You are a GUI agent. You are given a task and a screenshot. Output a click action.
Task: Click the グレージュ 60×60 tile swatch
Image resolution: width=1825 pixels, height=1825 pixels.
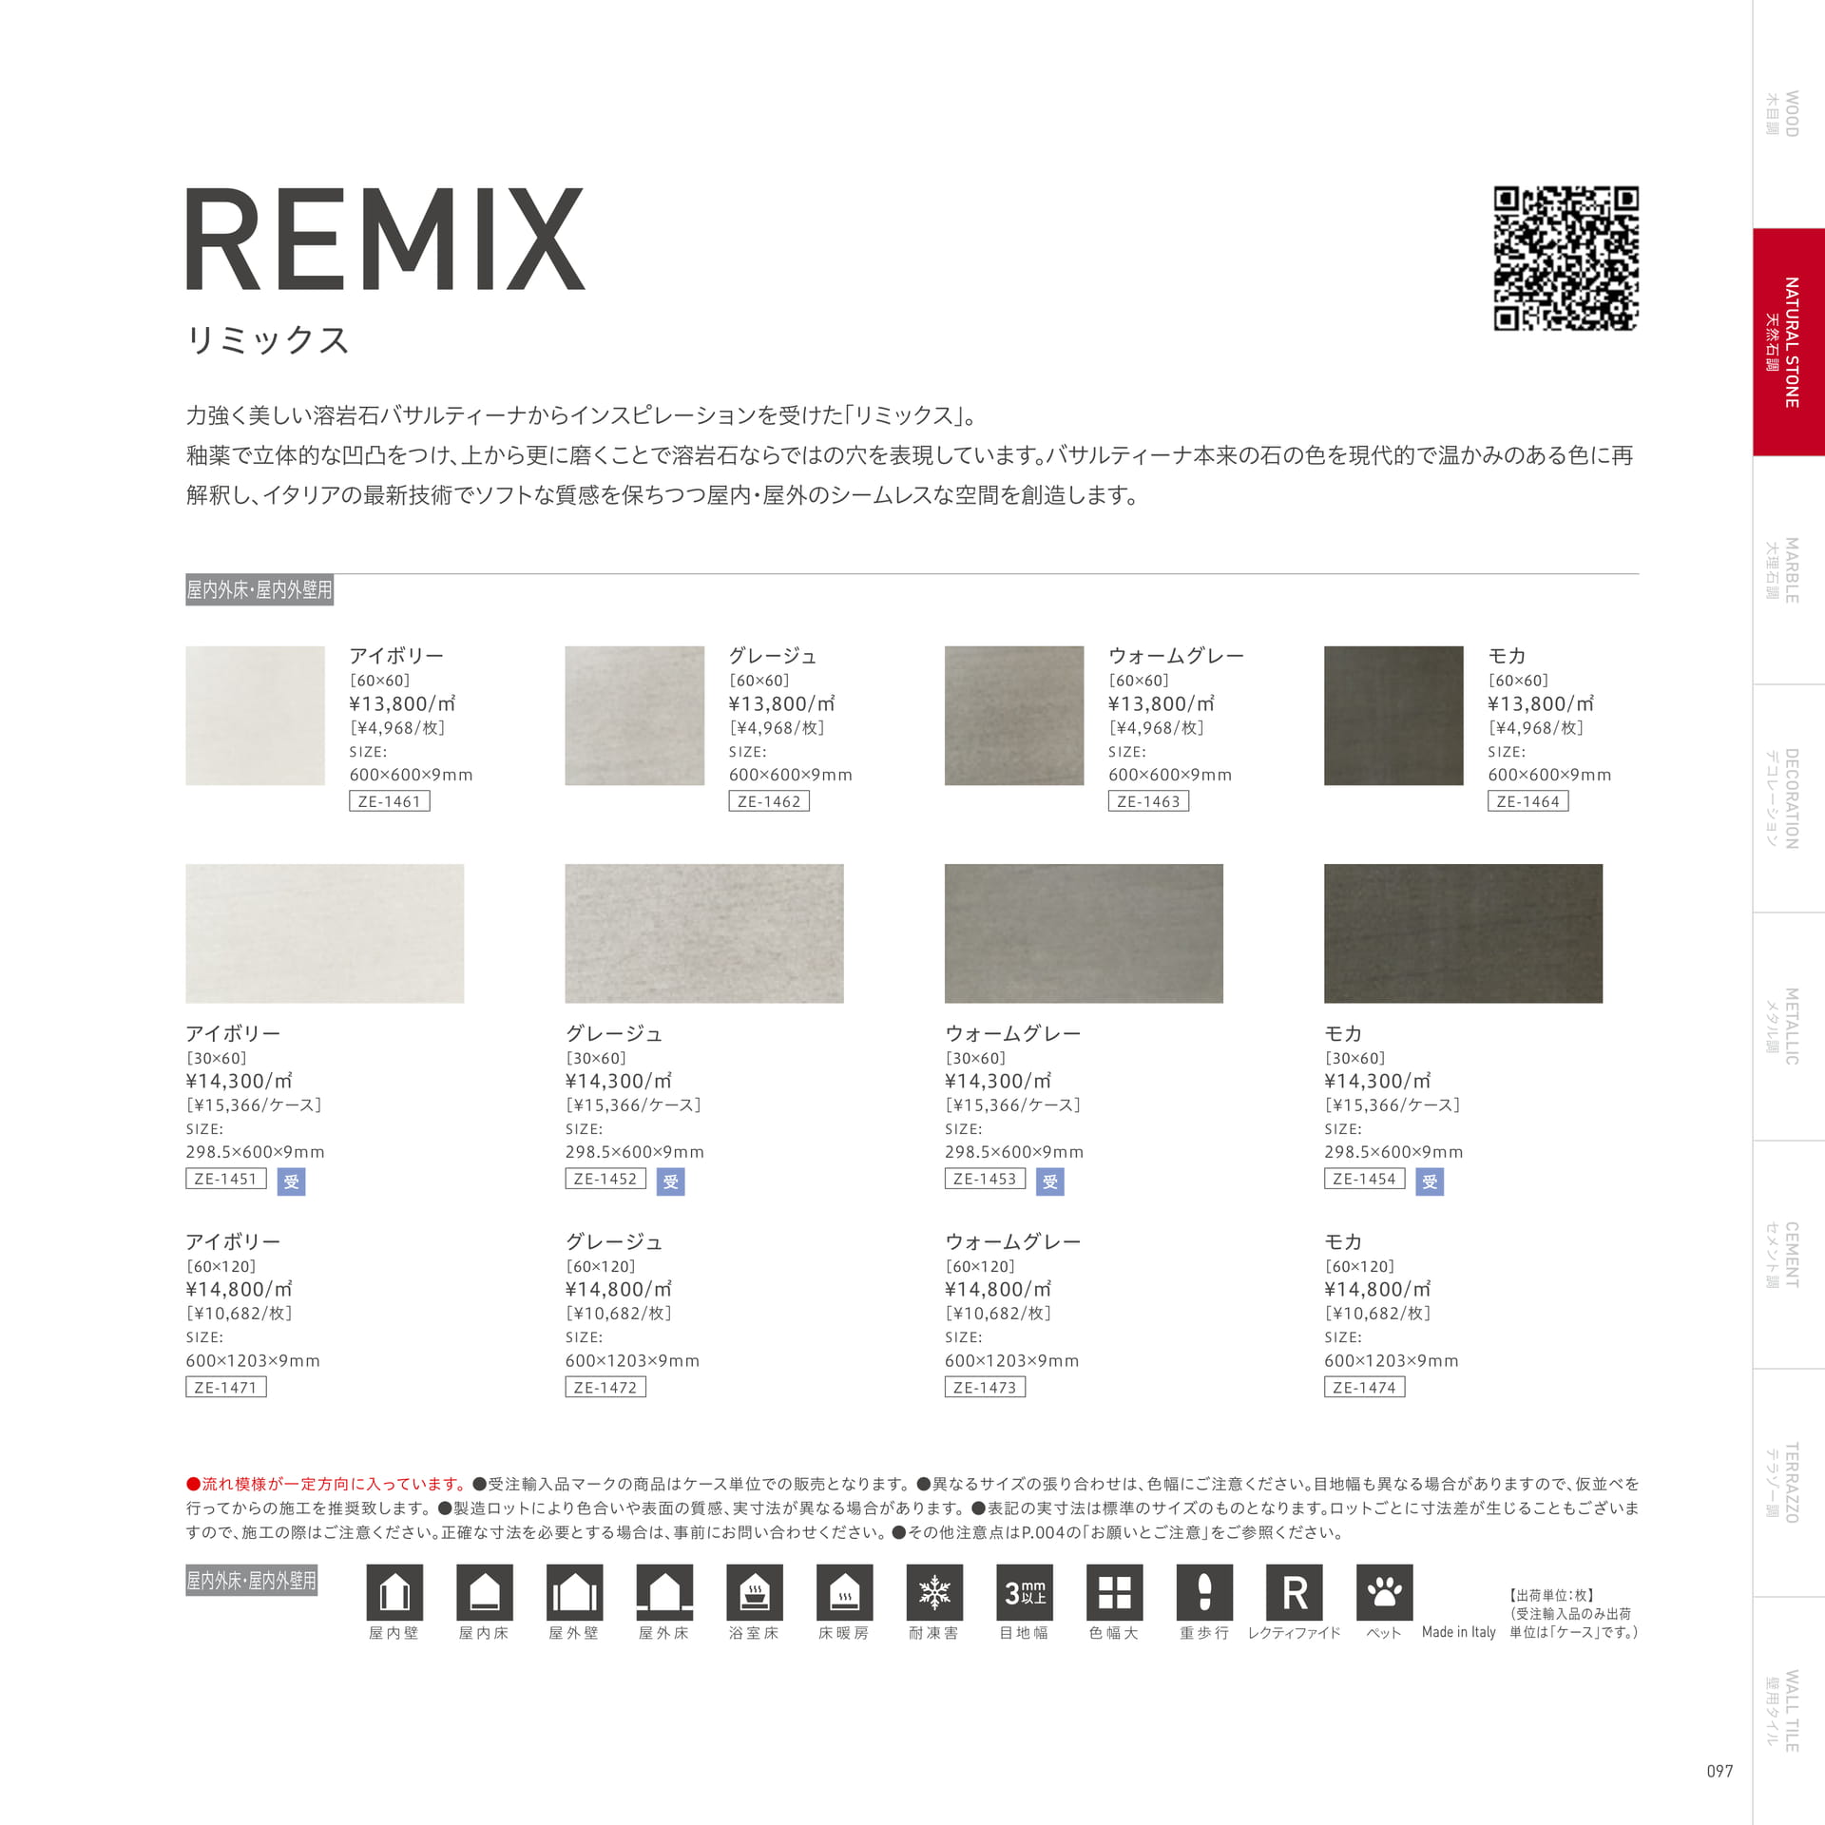635,716
